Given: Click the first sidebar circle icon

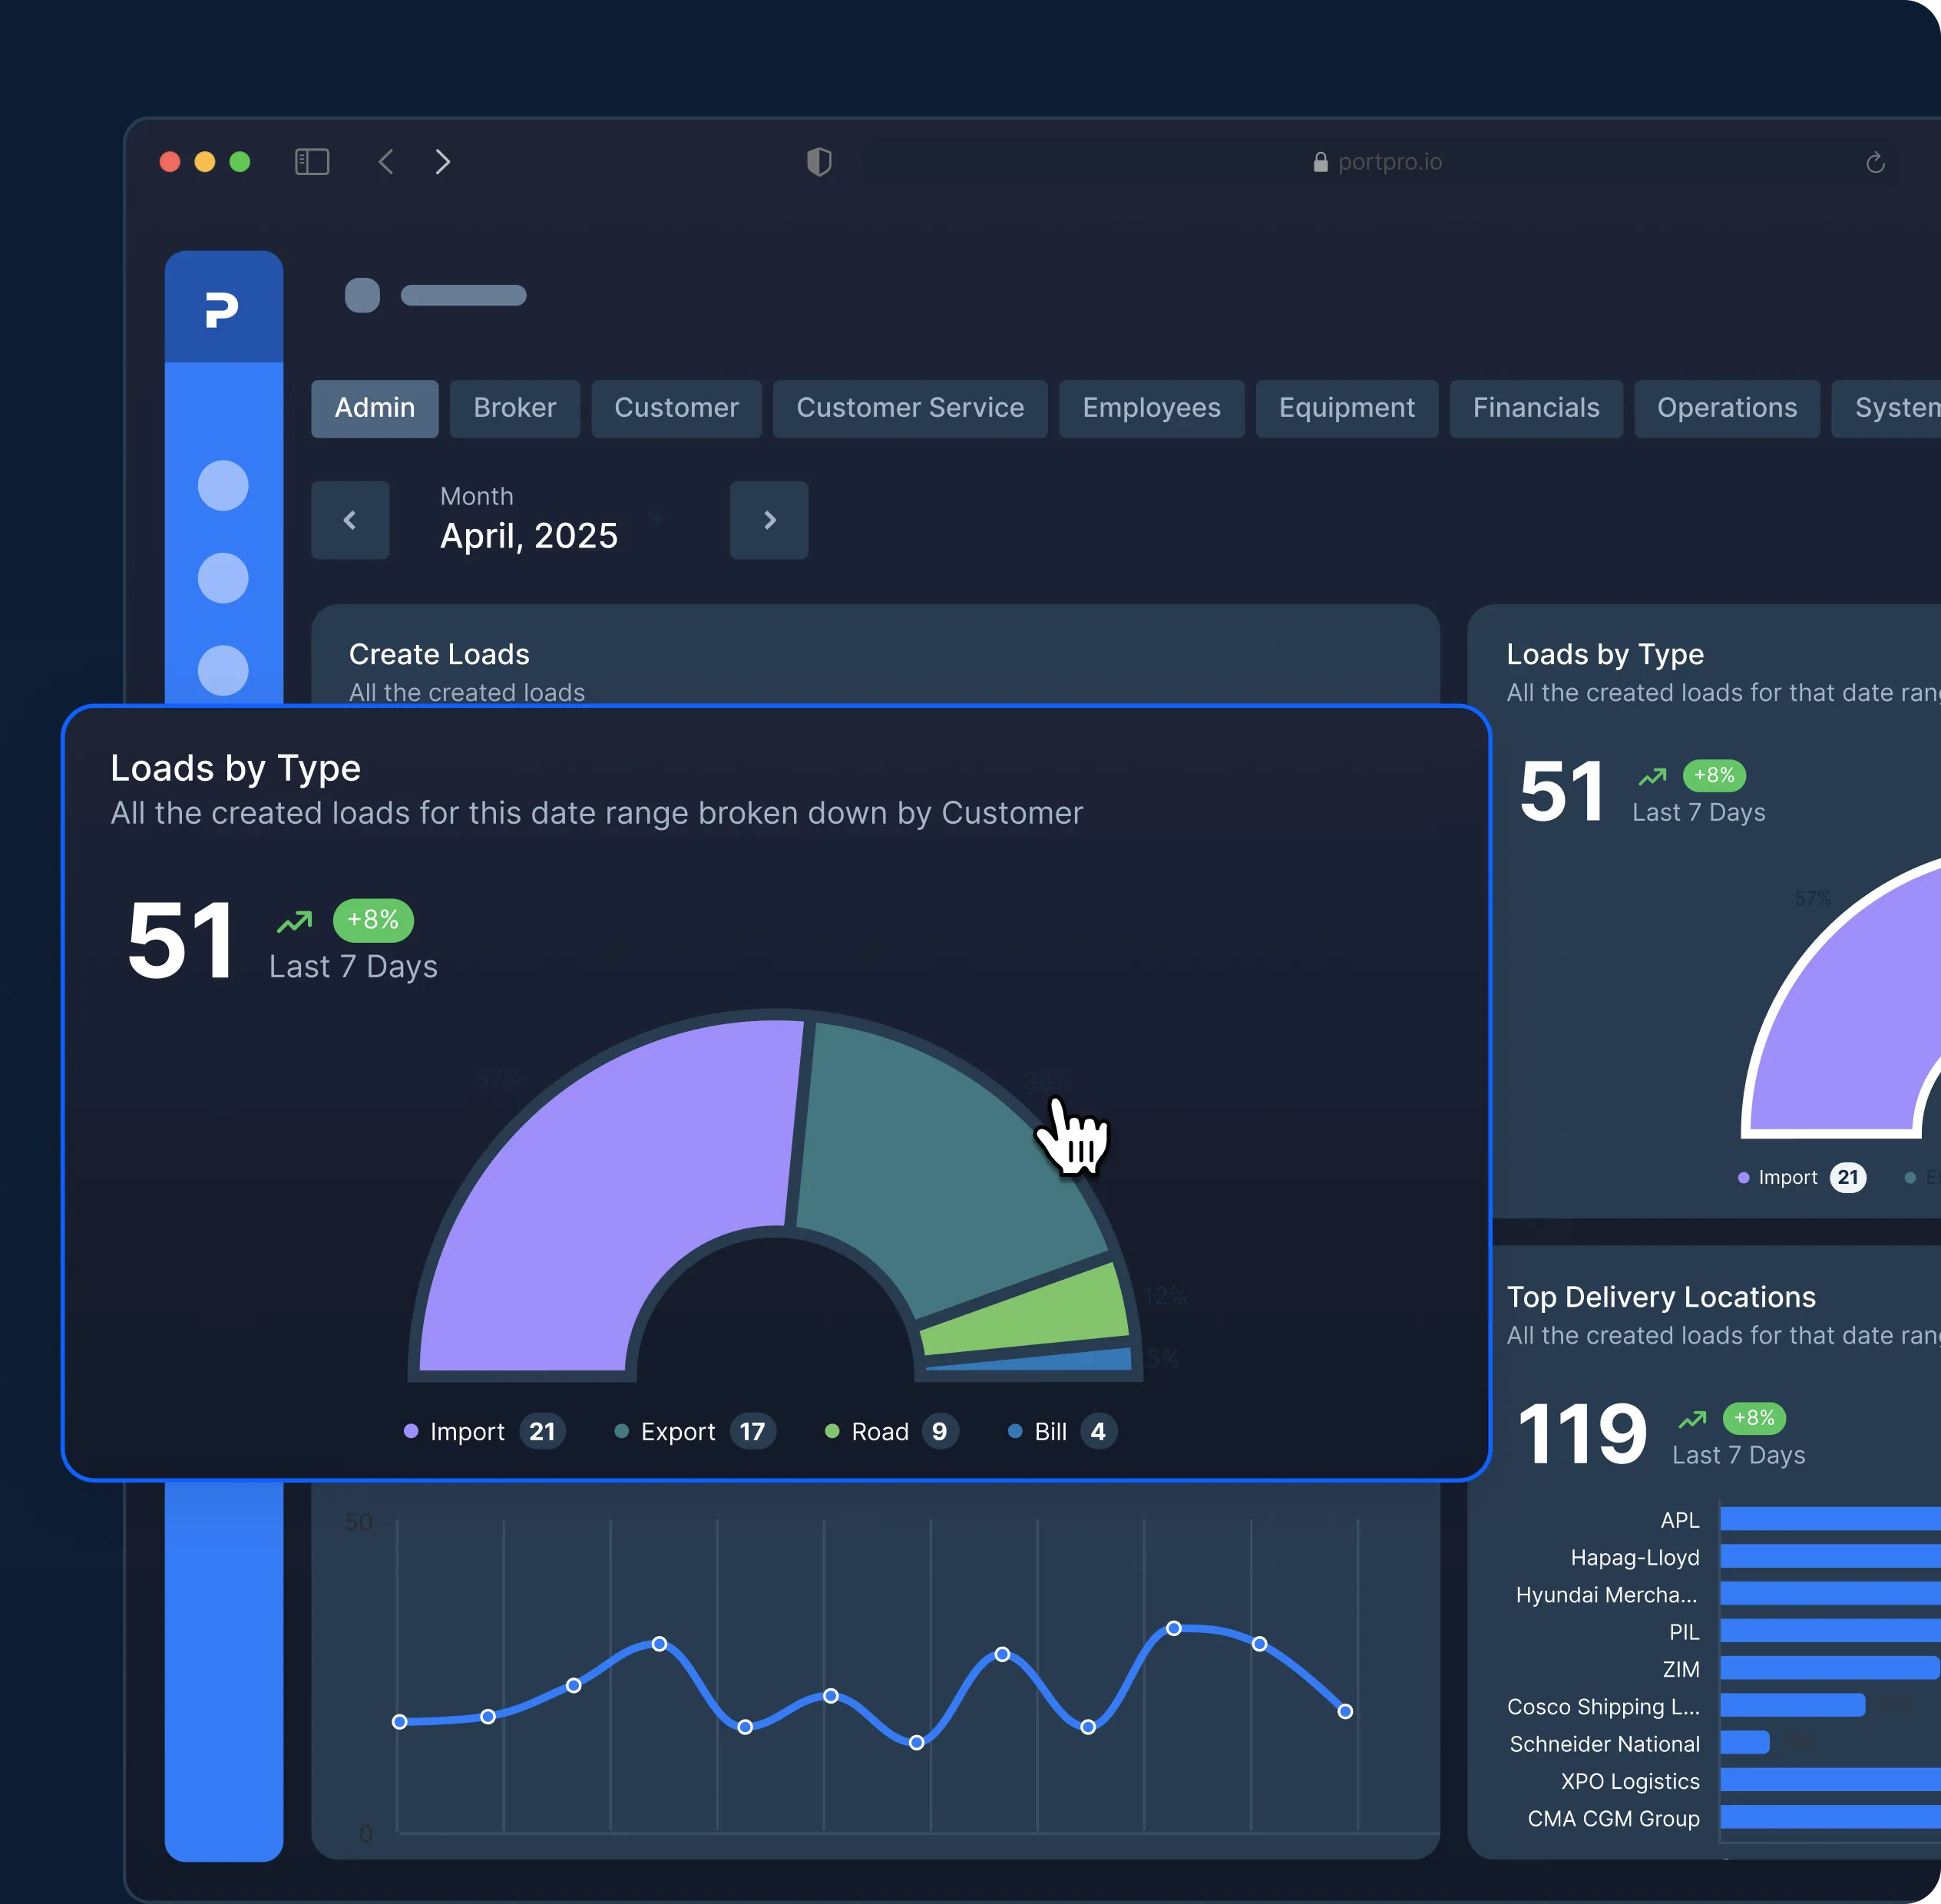Looking at the screenshot, I should [223, 486].
